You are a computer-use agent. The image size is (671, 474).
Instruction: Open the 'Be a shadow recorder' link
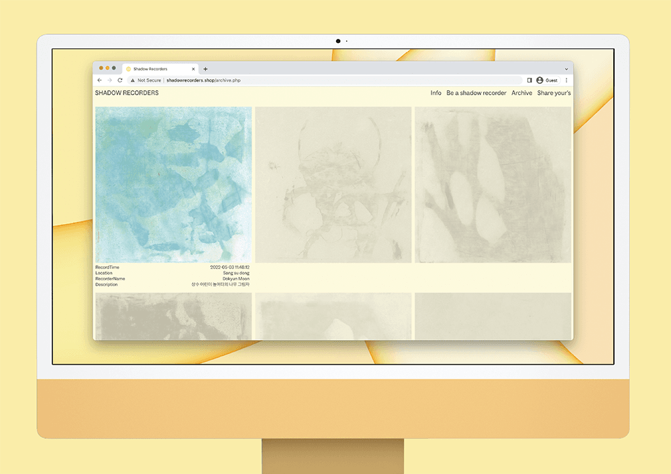point(476,93)
